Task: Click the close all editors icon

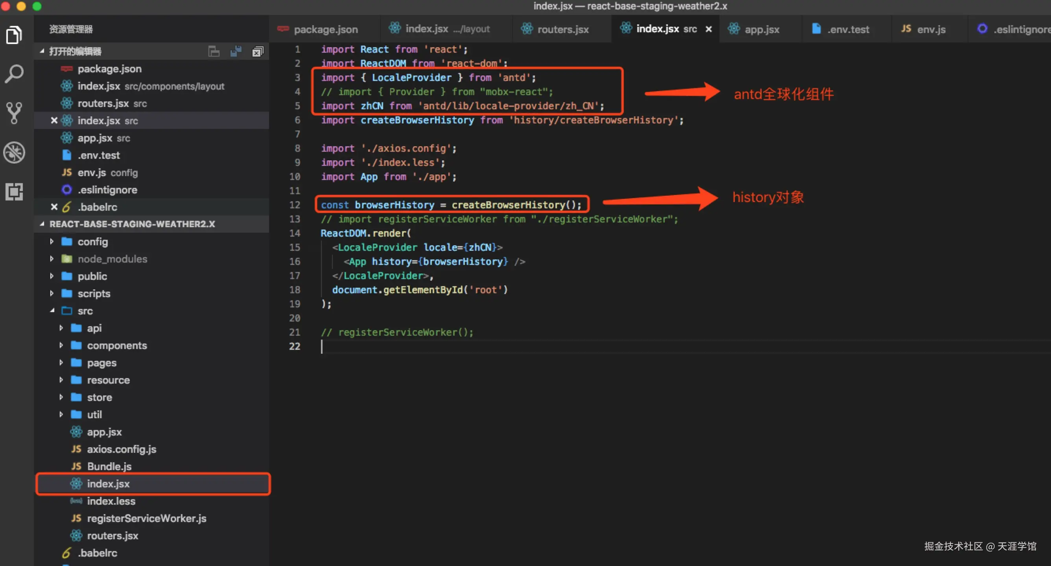Action: point(258,51)
